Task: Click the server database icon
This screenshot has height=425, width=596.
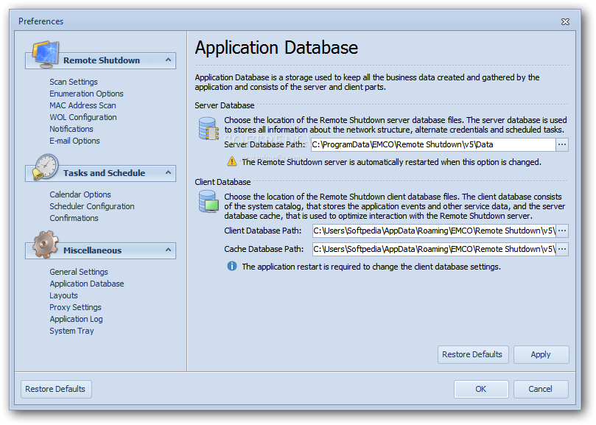Action: pos(208,128)
